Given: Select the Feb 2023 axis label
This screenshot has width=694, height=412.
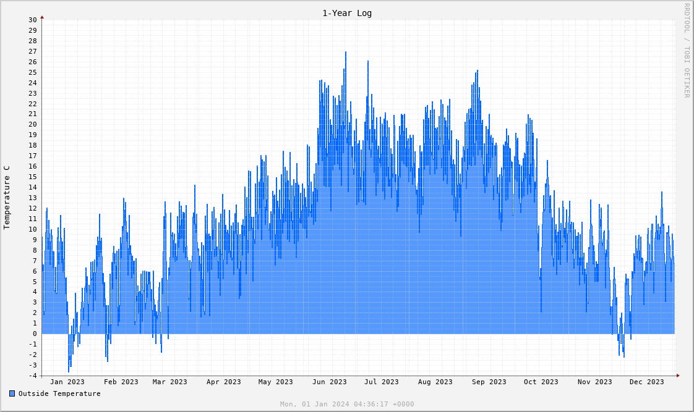Looking at the screenshot, I should click(x=121, y=382).
